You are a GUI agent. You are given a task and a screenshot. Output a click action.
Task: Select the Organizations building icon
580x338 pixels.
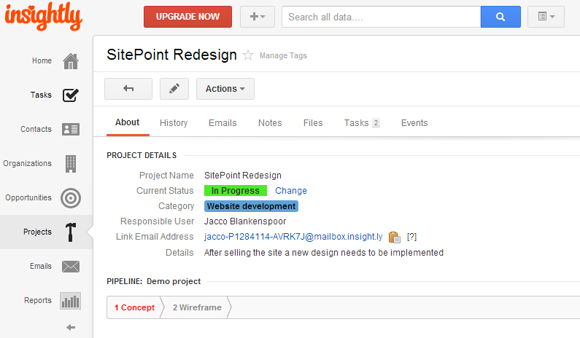tap(71, 164)
